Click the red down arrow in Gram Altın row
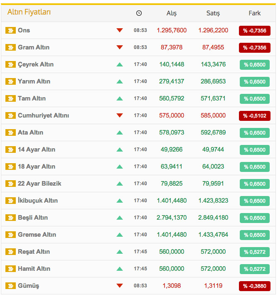Viewport: 278px width, 299px height. tap(120, 47)
